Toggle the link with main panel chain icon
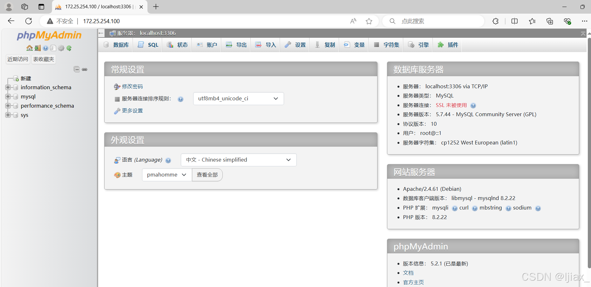Viewport: 591px width, 287px height. pyautogui.click(x=85, y=69)
